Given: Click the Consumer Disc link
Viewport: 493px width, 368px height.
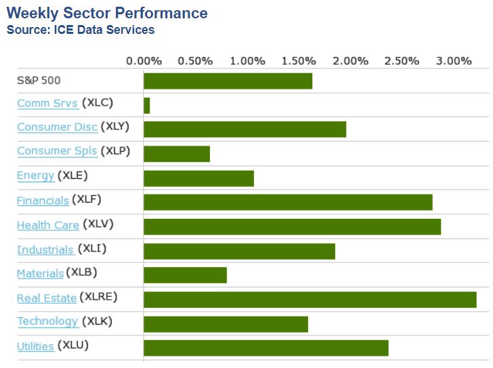Looking at the screenshot, I should (57, 127).
